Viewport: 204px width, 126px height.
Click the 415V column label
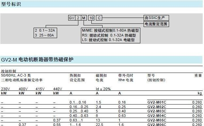[x=40, y=89]
